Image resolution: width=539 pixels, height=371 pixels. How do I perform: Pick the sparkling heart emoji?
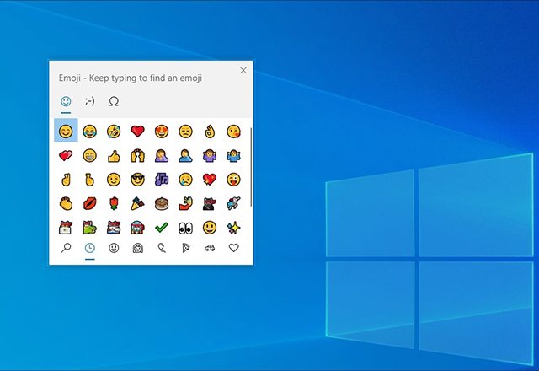pyautogui.click(x=210, y=180)
